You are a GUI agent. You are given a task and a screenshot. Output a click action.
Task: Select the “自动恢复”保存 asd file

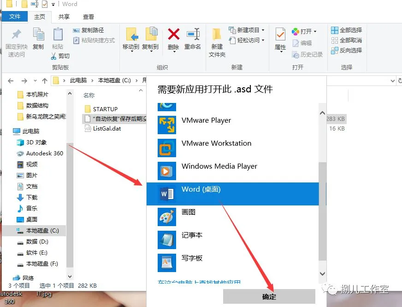(115, 119)
